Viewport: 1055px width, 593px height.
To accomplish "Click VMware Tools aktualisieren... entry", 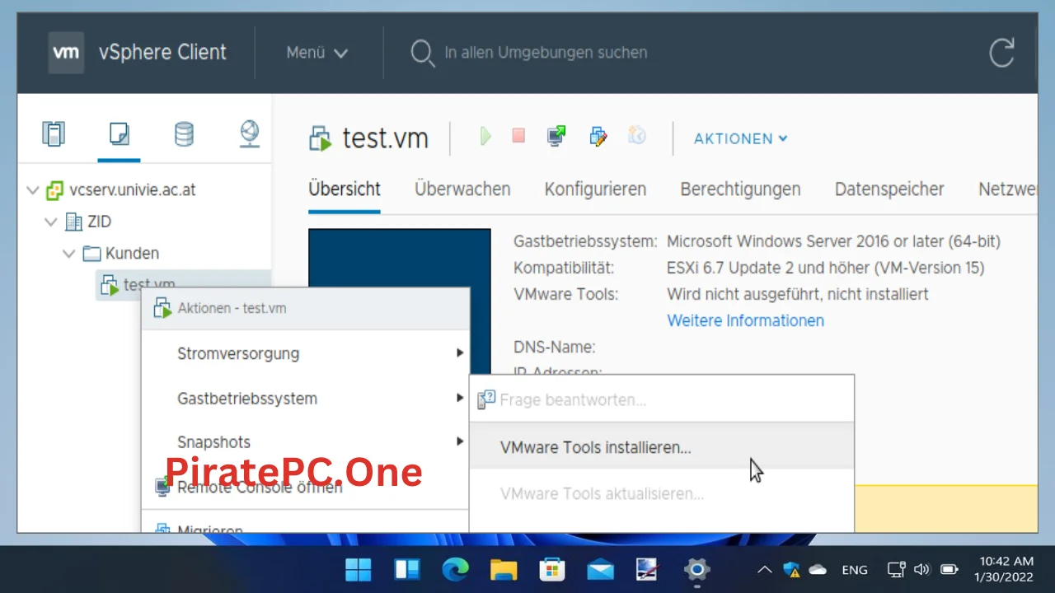I will 662,494.
